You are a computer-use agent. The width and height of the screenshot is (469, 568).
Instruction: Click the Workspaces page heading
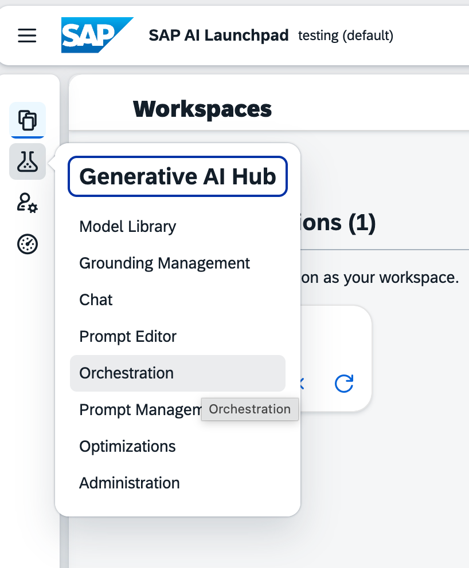[202, 109]
